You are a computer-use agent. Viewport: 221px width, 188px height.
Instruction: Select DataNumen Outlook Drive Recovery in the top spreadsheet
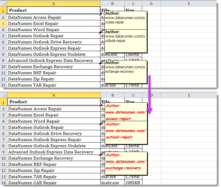point(53,42)
